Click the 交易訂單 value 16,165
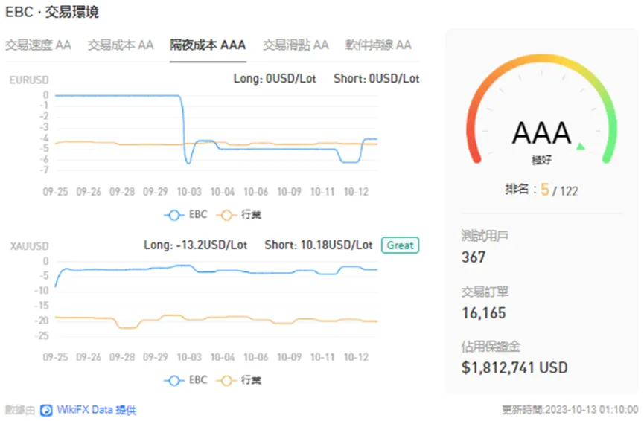The height and width of the screenshot is (421, 644). pos(484,313)
